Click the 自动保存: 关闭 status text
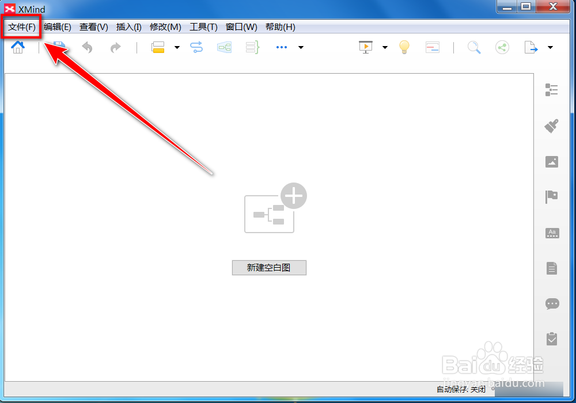This screenshot has width=576, height=403. tap(461, 389)
